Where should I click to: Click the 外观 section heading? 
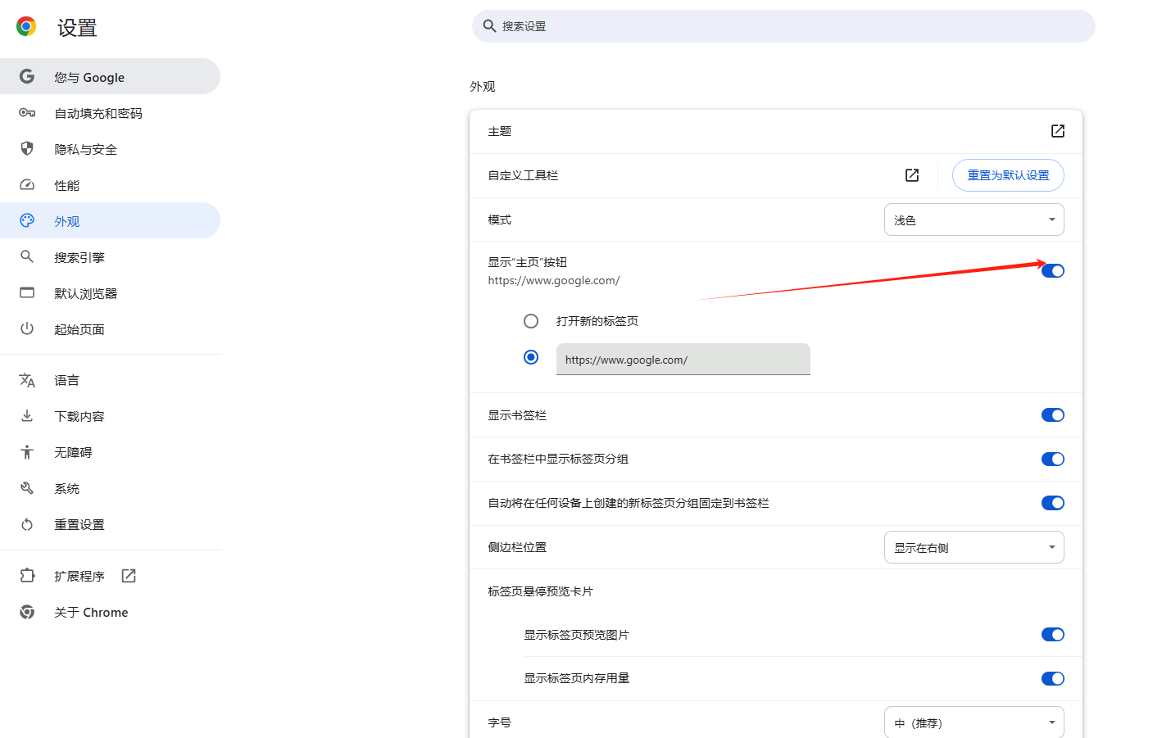pyautogui.click(x=483, y=86)
